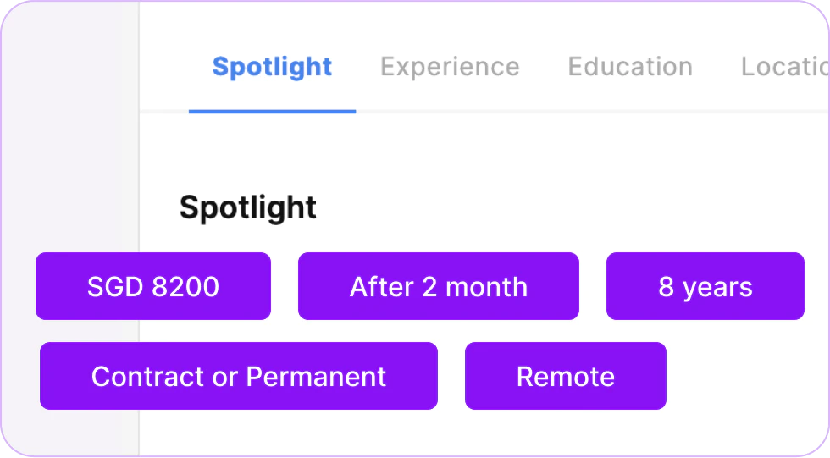Choose the Contract or Permanent tag

pyautogui.click(x=239, y=376)
